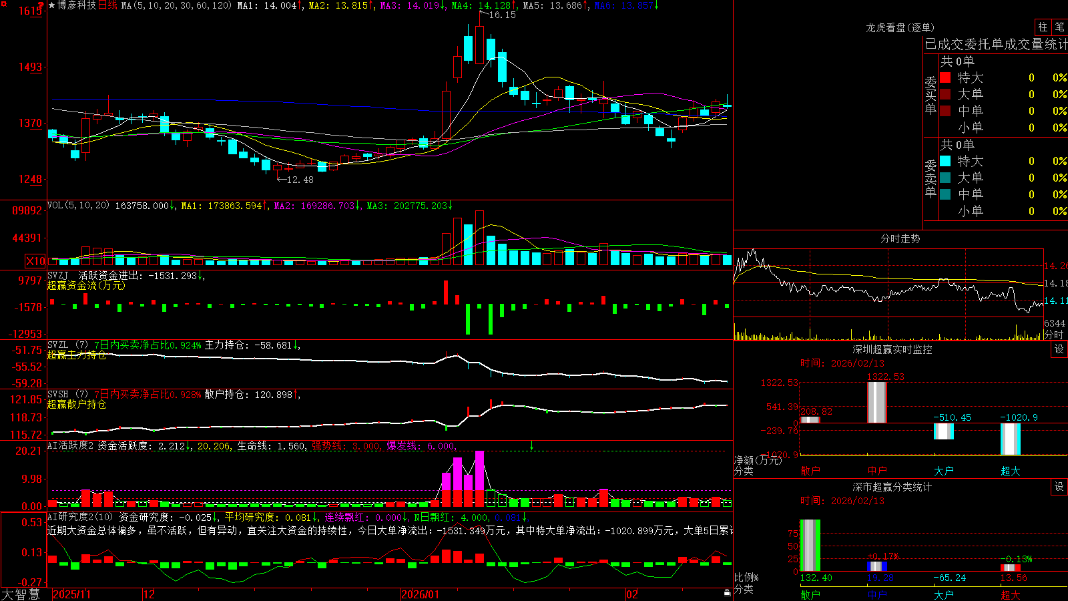The width and height of the screenshot is (1068, 601).
Task: Select the 02 month timeline marker
Action: [x=632, y=594]
